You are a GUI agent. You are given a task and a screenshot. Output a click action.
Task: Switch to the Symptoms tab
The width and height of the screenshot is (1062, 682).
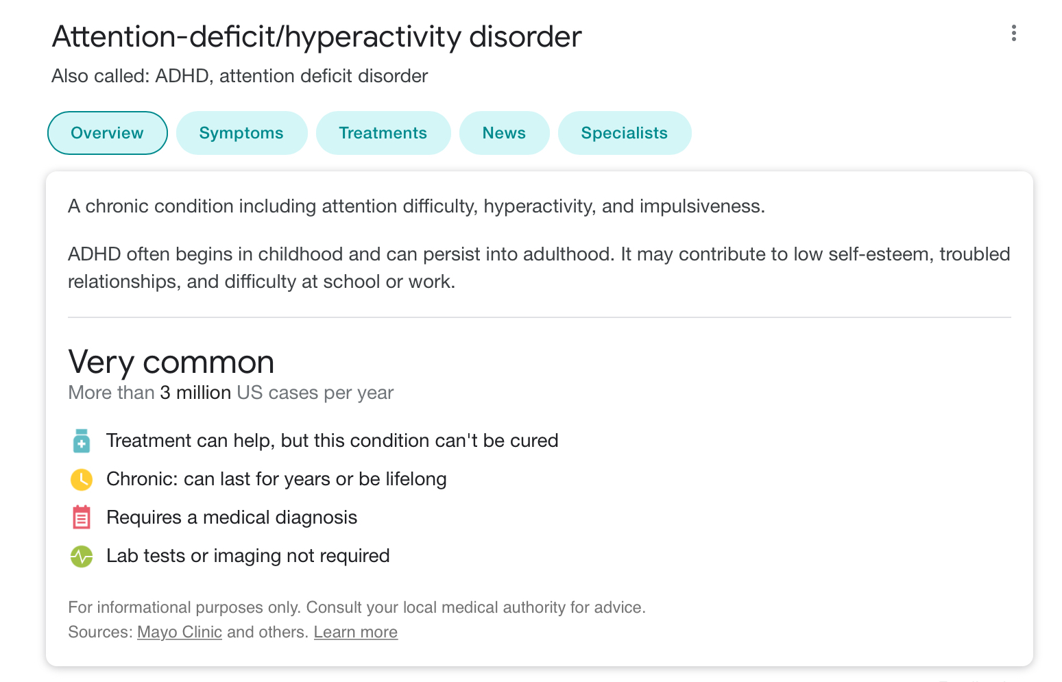tap(241, 133)
